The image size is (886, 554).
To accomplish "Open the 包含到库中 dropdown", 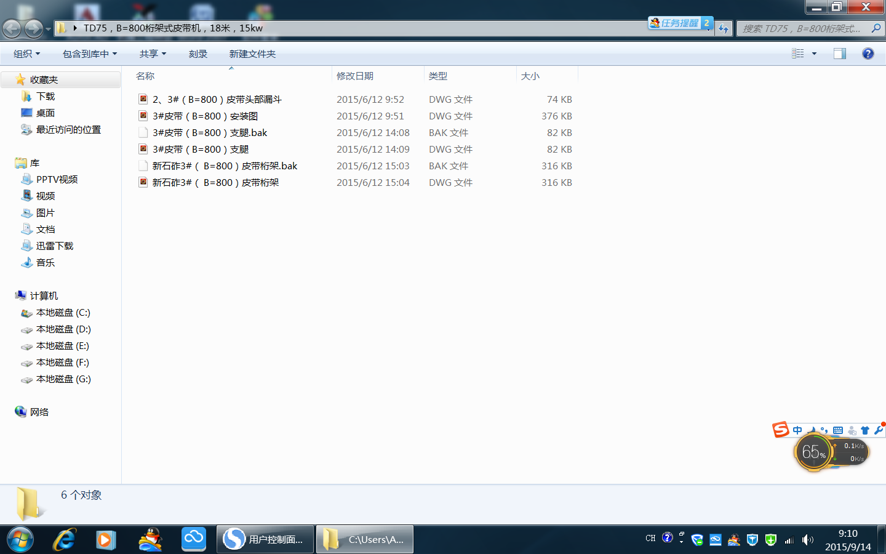I will (x=90, y=54).
